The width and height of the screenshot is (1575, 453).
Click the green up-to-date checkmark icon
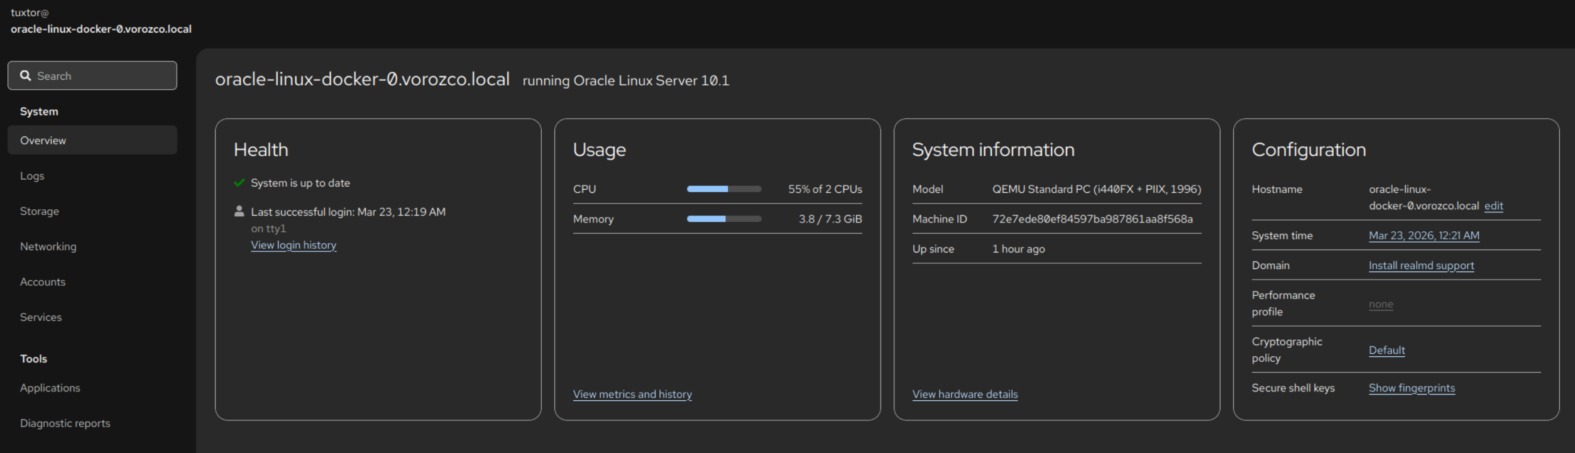pyautogui.click(x=239, y=183)
